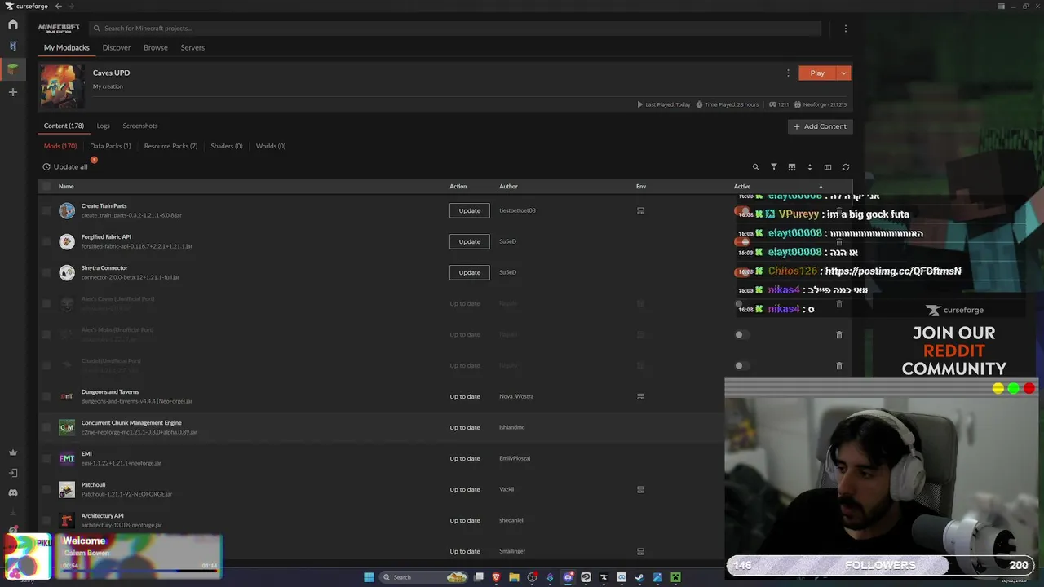Image resolution: width=1044 pixels, height=587 pixels.
Task: Click the sign-in icon in the sidebar
Action: [12, 473]
